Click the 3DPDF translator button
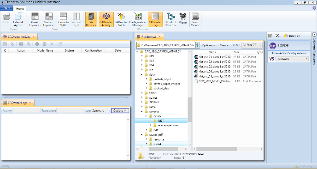Screen dimensions: 317x169 (289, 45)
